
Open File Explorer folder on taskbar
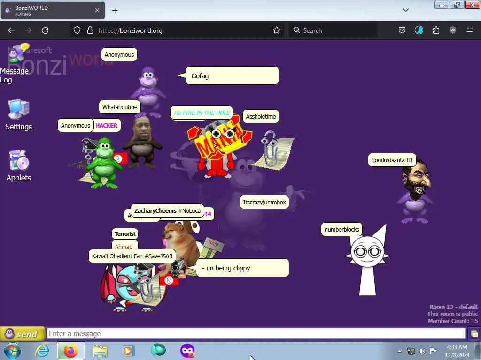click(100, 351)
